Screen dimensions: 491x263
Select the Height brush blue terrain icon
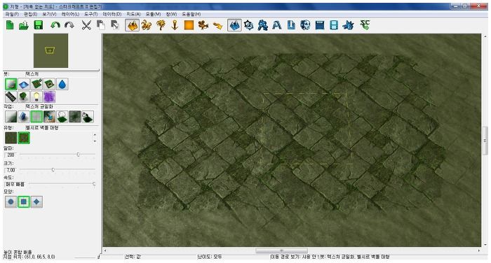[24, 85]
